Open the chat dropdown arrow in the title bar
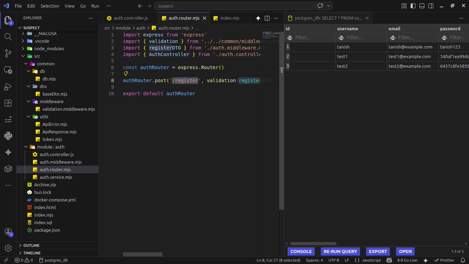 pos(329,6)
